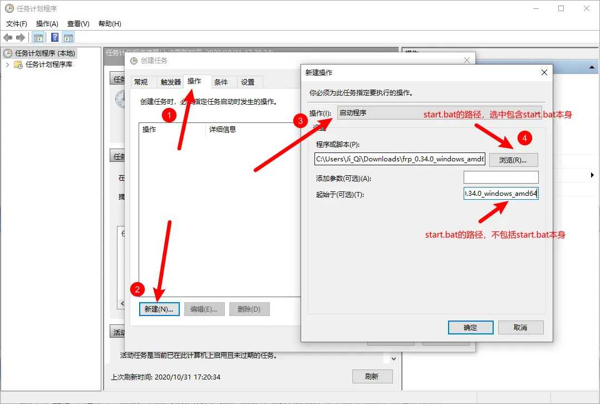This screenshot has width=600, height=404.
Task: Click the Forward arrow toolbar icon
Action: click(x=20, y=37)
